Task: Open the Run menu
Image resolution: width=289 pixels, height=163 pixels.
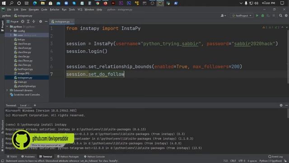Action: (x=64, y=10)
